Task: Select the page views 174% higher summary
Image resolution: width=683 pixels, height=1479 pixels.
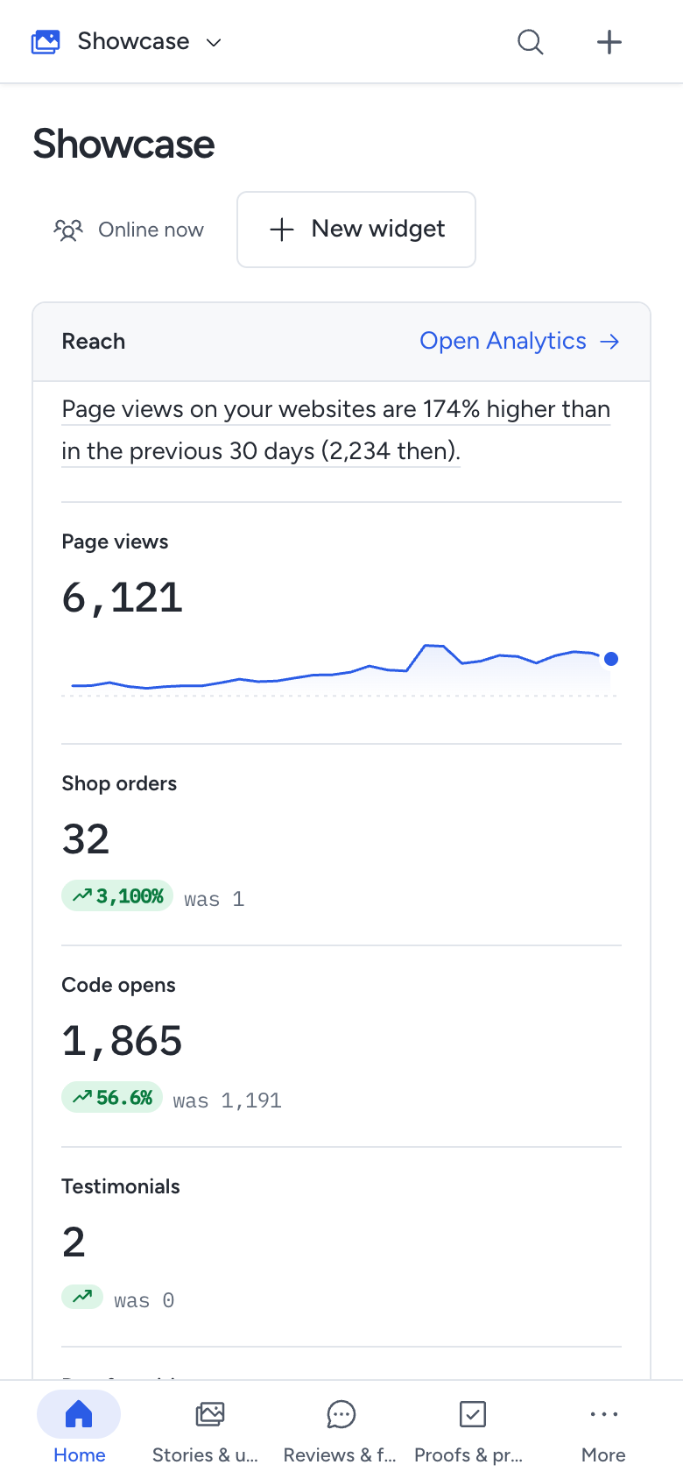Action: coord(336,430)
